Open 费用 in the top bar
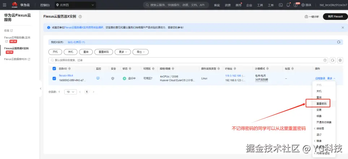Viewport: 348px width, 159px height. coord(238,5)
